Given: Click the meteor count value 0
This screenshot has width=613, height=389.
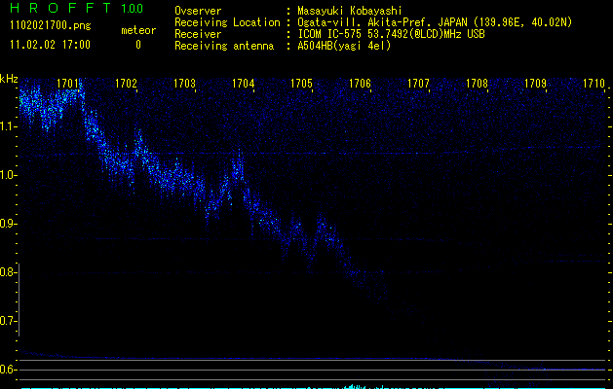Looking at the screenshot, I should tap(138, 45).
